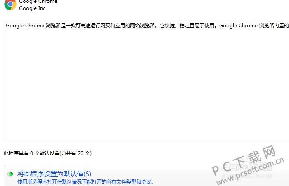Click the PC下载网 watermark text
Screen dimensions: 289x186
244,160
